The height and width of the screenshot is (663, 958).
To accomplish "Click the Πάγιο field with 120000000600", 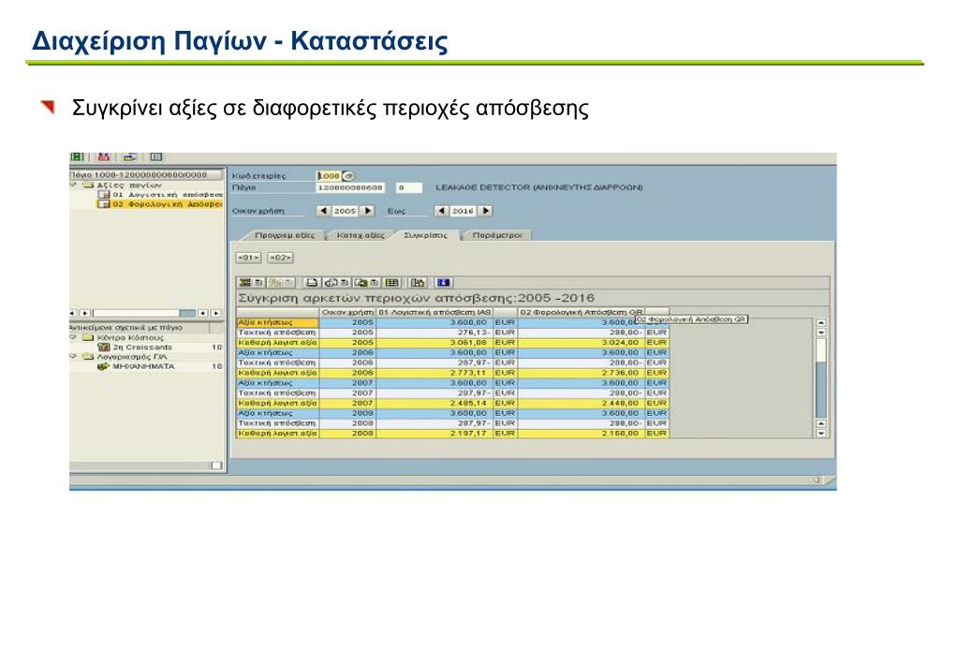I will 350,187.
